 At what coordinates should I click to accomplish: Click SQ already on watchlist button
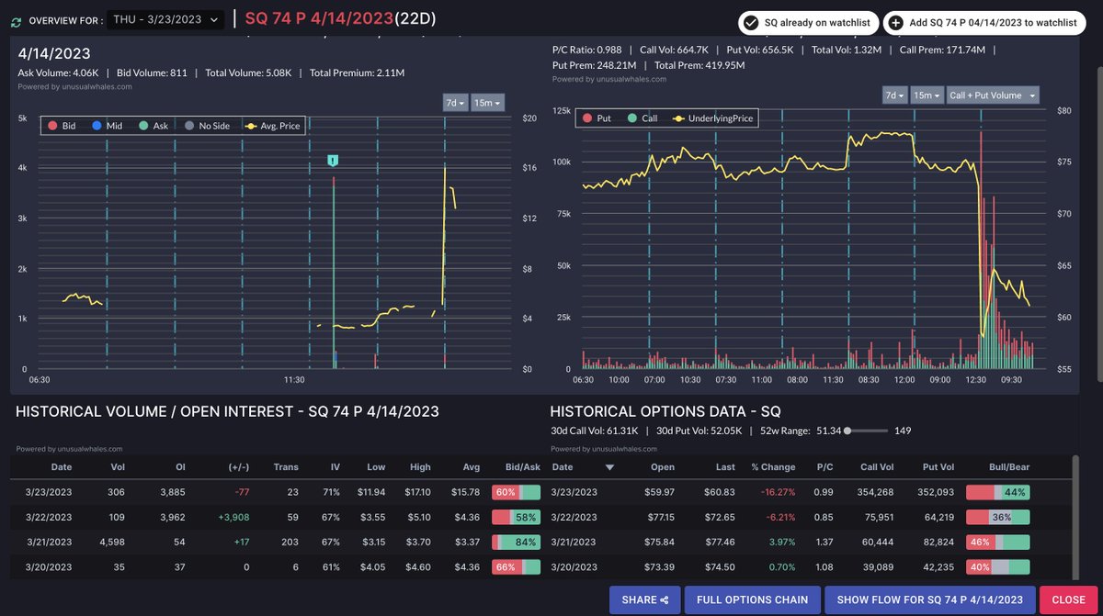pos(808,22)
